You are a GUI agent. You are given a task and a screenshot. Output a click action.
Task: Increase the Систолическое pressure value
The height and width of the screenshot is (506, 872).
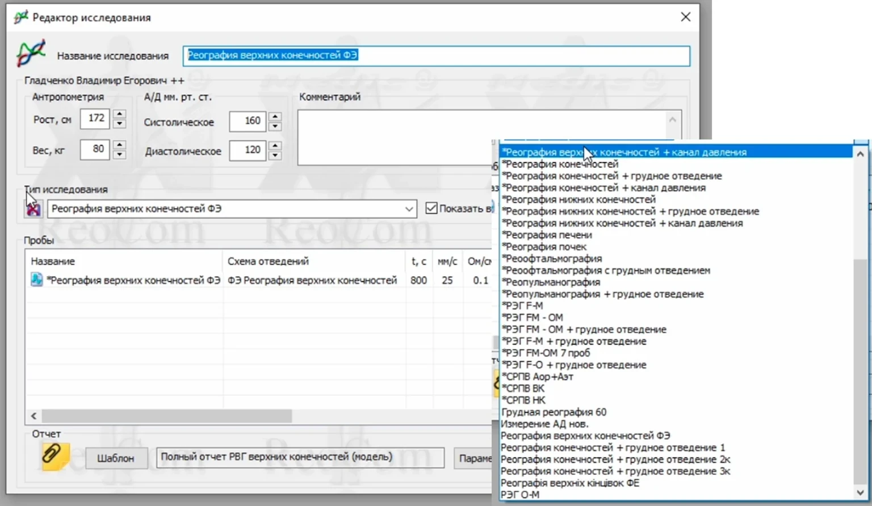click(x=275, y=116)
